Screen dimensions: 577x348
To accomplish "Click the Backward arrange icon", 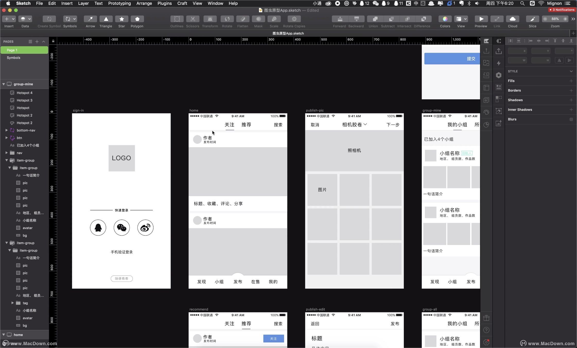I will pyautogui.click(x=356, y=19).
